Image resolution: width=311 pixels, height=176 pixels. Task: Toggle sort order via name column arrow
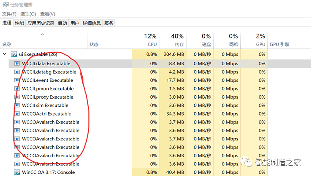pos(42,34)
